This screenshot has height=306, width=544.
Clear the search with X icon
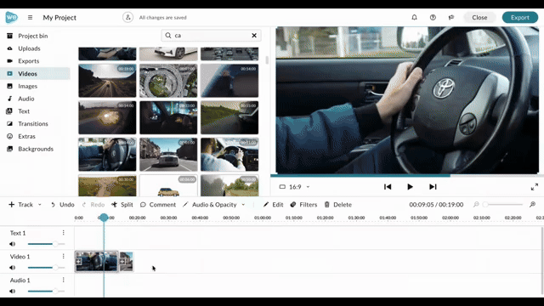tap(254, 36)
